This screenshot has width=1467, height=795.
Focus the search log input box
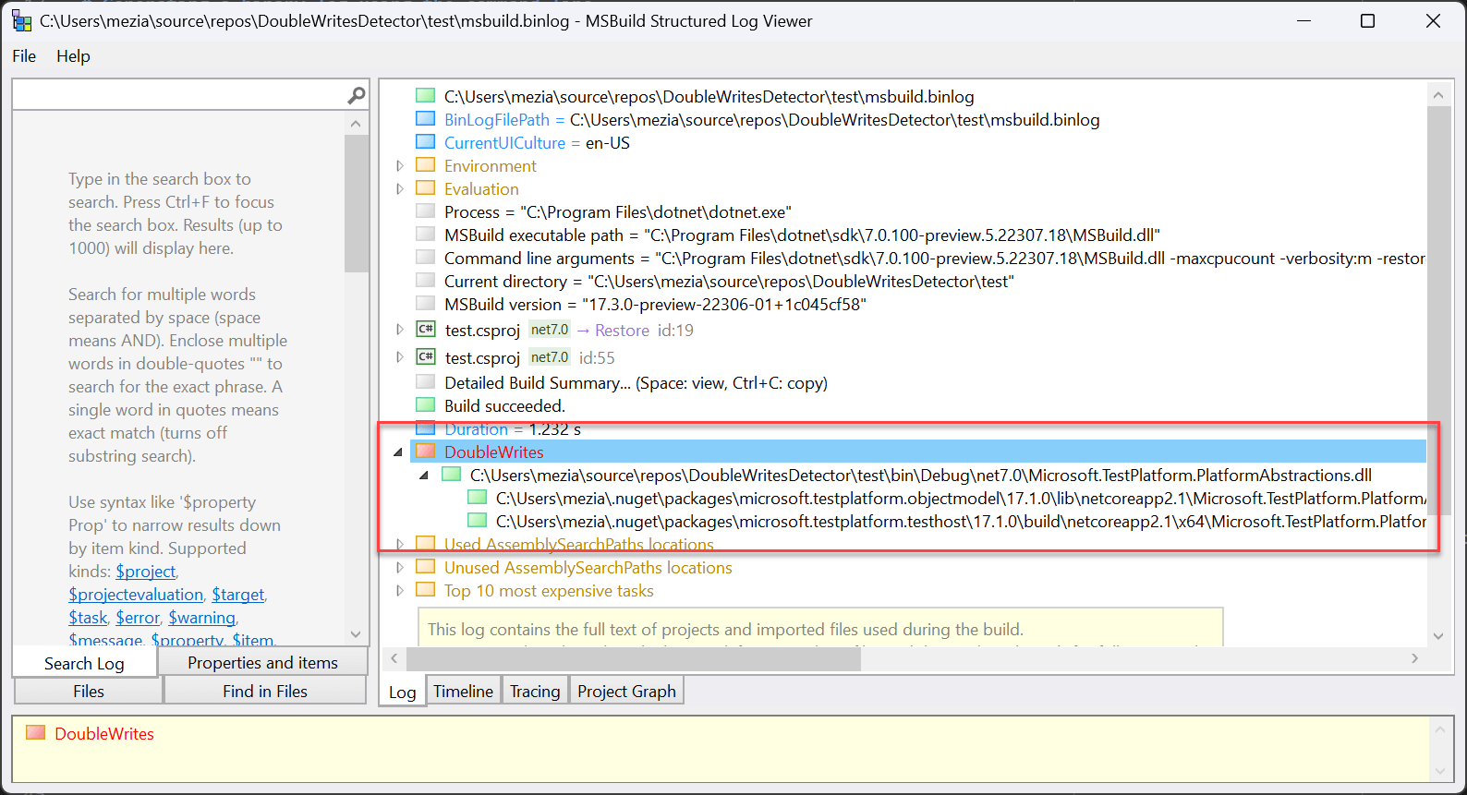(x=177, y=95)
